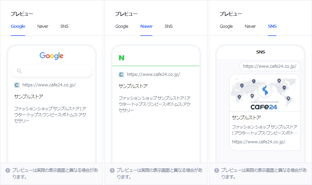Viewport: 312px width, 185px height.
Task: Select the Google tab in the middle preview panel
Action: pos(122,26)
